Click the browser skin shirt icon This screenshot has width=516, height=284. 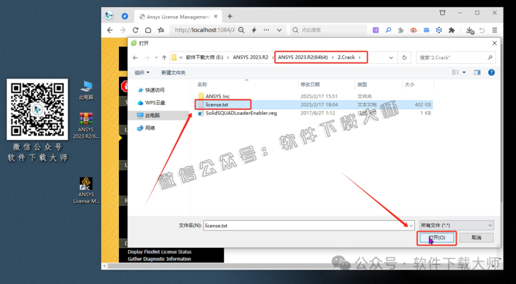point(442,13)
